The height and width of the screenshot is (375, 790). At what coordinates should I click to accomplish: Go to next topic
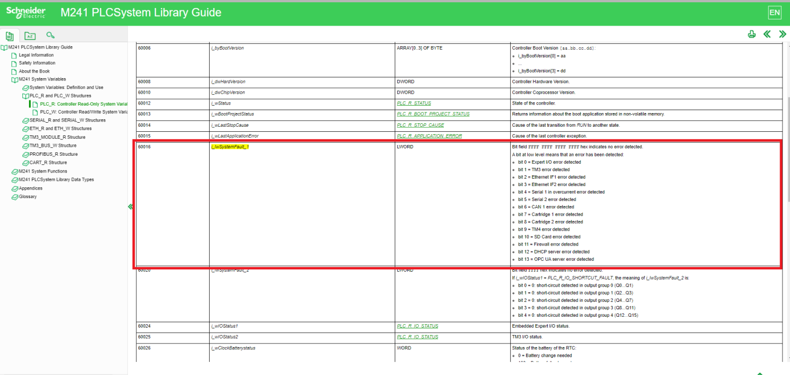tap(783, 34)
